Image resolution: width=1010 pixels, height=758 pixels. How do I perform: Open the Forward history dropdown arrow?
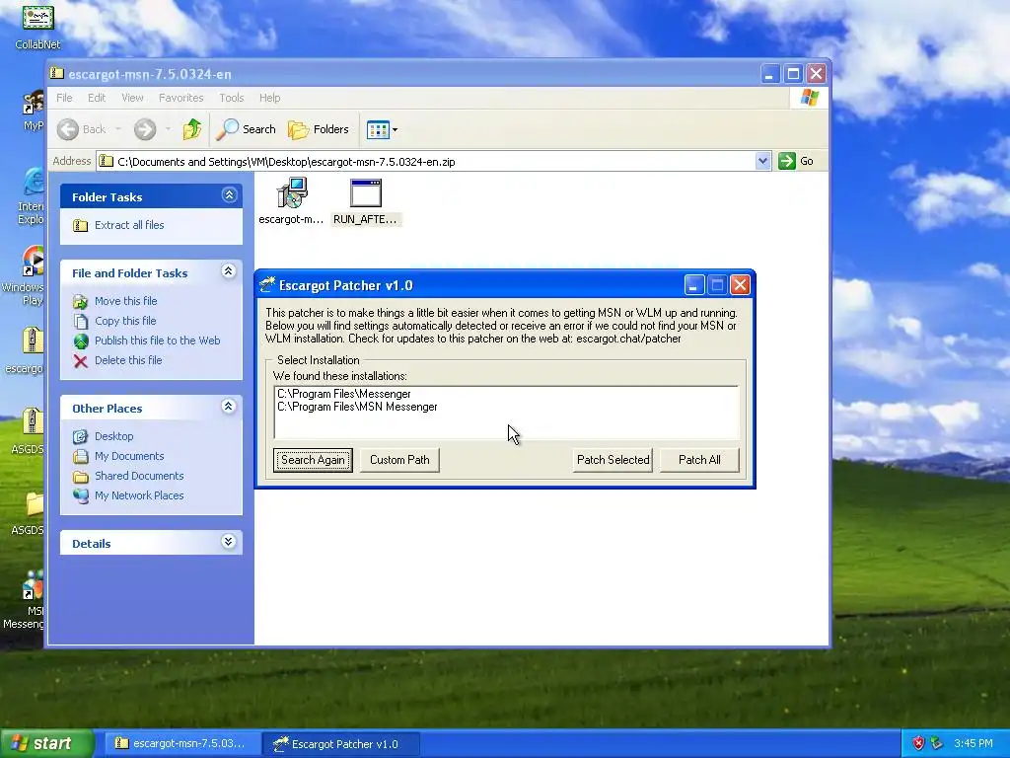pos(168,129)
